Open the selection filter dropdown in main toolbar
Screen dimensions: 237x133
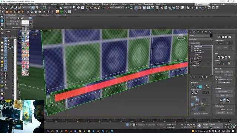click(27, 7)
